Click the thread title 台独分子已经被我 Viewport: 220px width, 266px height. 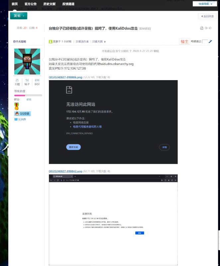point(93,28)
